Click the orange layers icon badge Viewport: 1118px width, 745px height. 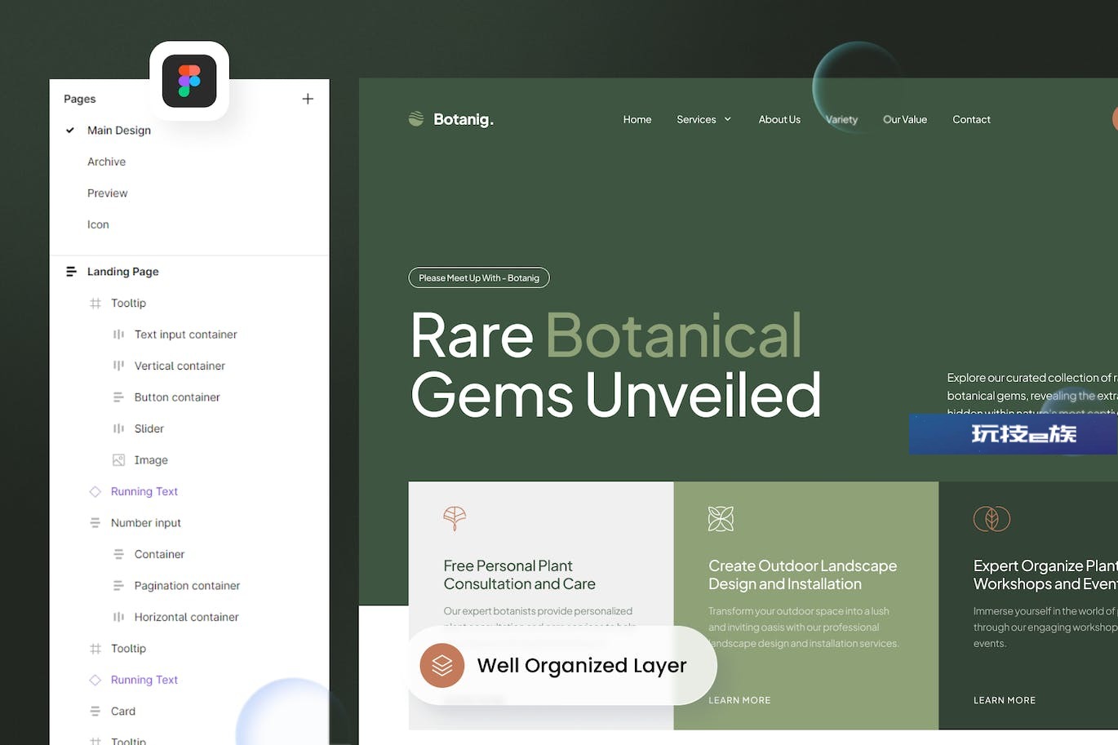point(442,666)
